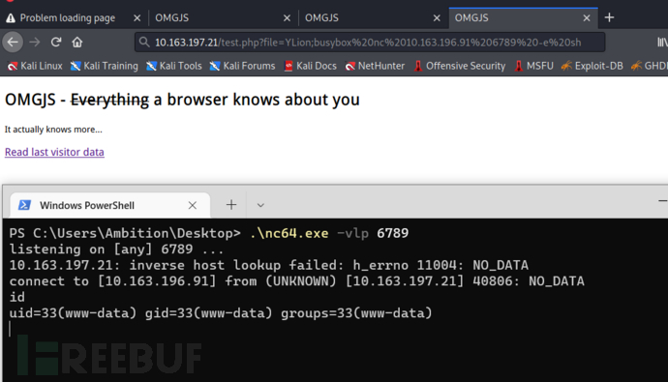The width and height of the screenshot is (668, 382).
Task: Close the Problem loading page tab
Action: tap(137, 17)
